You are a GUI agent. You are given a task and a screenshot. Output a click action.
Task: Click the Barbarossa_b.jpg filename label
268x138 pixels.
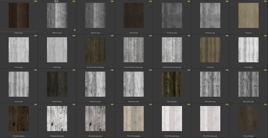click(x=95, y=102)
